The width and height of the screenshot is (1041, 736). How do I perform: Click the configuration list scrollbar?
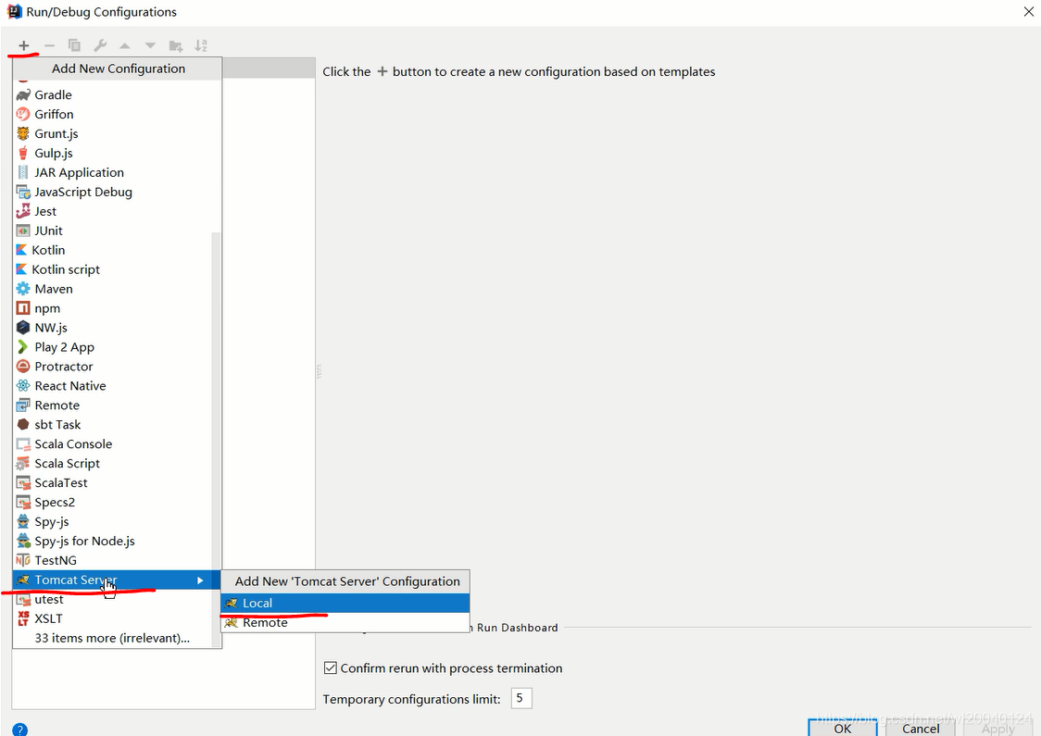[x=216, y=438]
